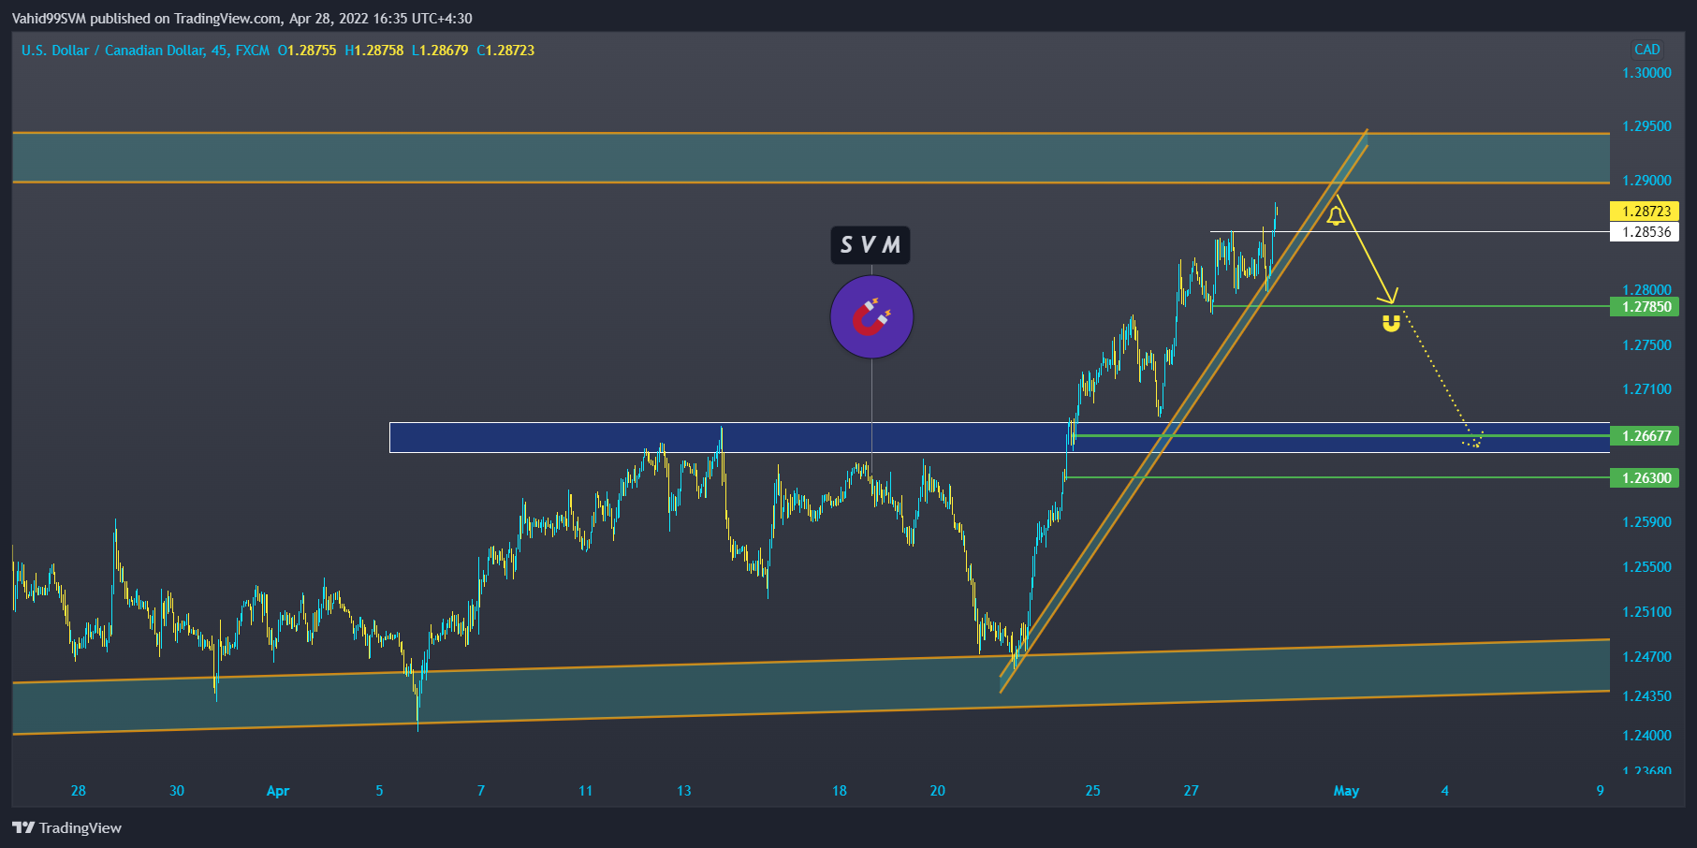Click the low value L1.28679

(440, 51)
